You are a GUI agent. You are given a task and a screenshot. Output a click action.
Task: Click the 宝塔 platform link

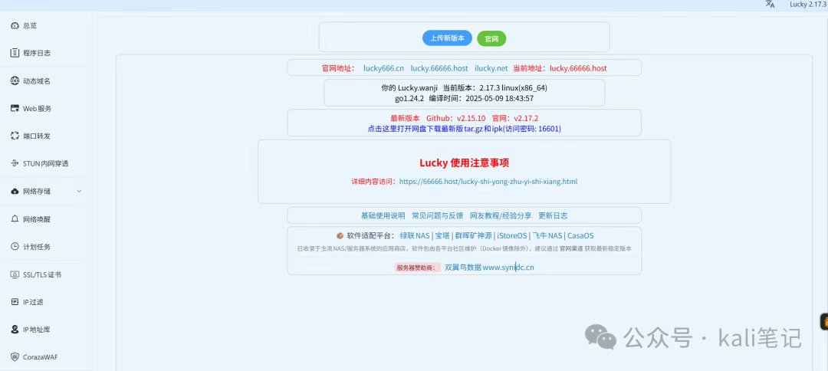point(442,235)
